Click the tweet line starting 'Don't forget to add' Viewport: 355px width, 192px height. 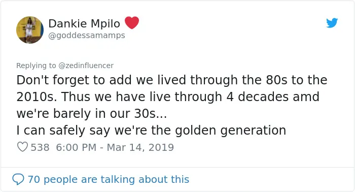tap(172, 80)
